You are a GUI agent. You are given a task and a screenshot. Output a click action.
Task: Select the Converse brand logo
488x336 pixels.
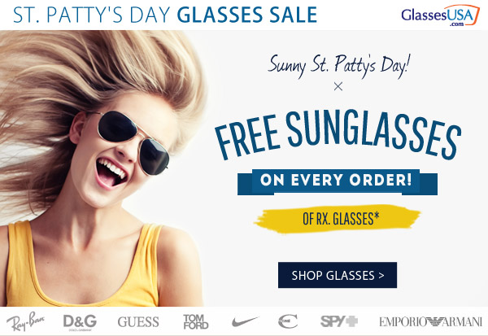[x=288, y=321]
